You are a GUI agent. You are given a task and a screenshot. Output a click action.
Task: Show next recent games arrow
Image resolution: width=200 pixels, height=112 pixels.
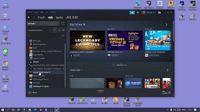tap(167, 70)
